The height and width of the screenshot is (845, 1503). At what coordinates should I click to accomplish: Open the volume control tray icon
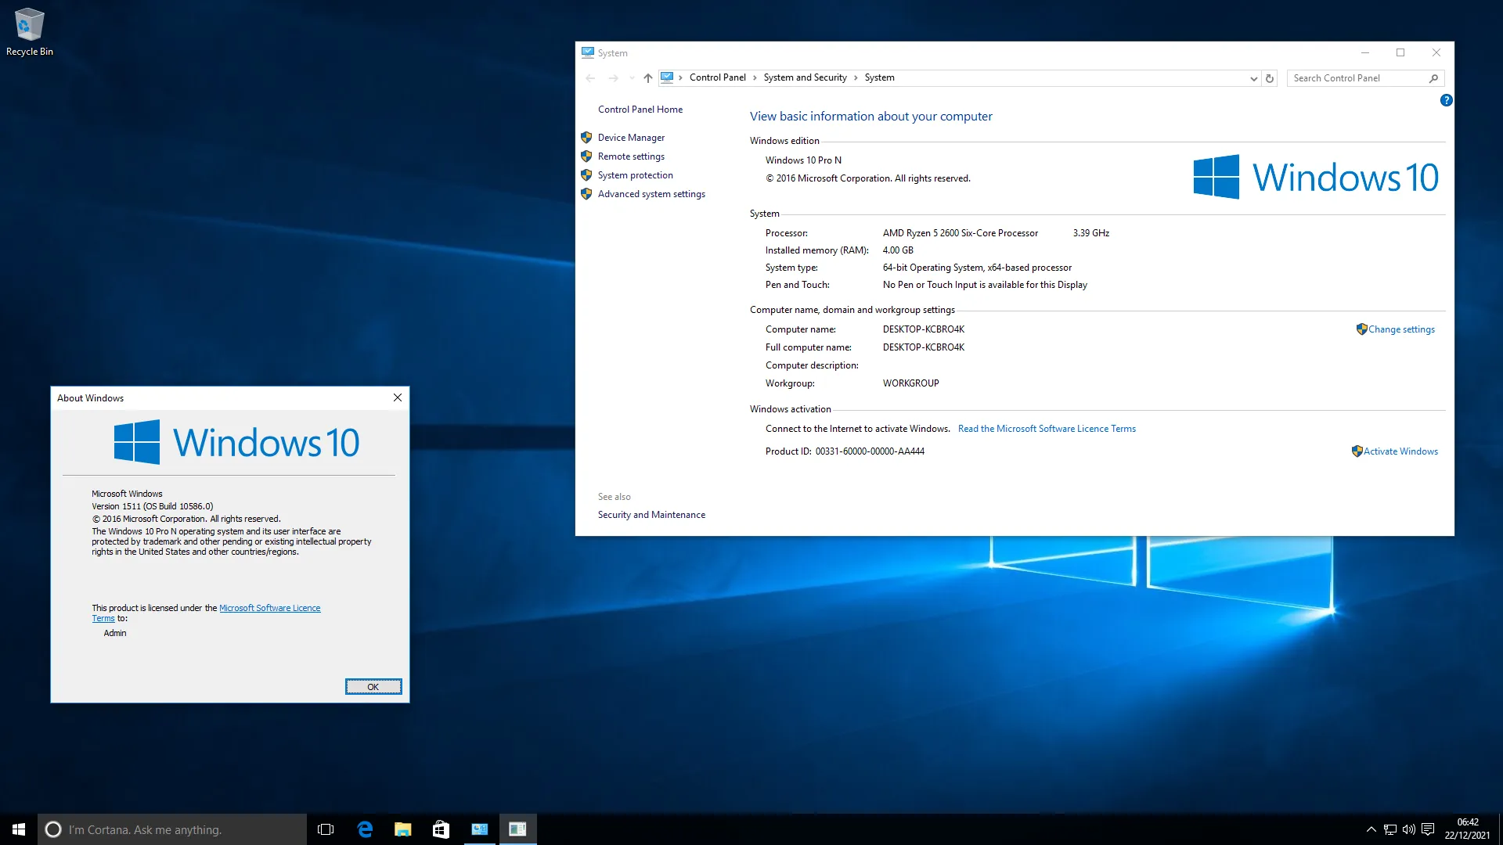coord(1409,829)
